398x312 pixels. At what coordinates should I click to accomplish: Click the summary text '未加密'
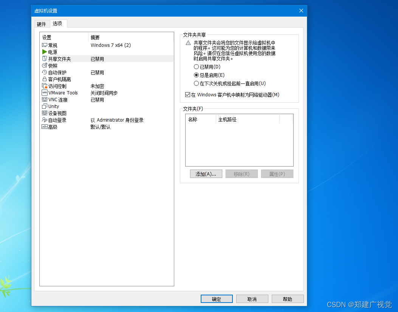(97, 86)
